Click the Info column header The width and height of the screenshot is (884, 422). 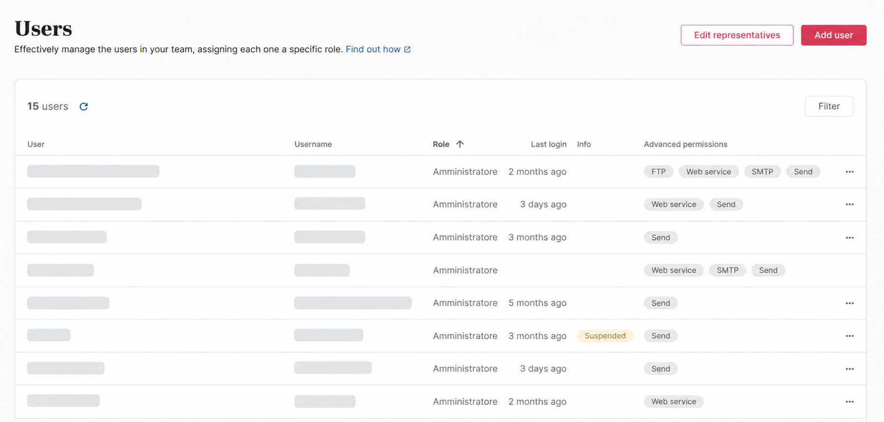[584, 144]
